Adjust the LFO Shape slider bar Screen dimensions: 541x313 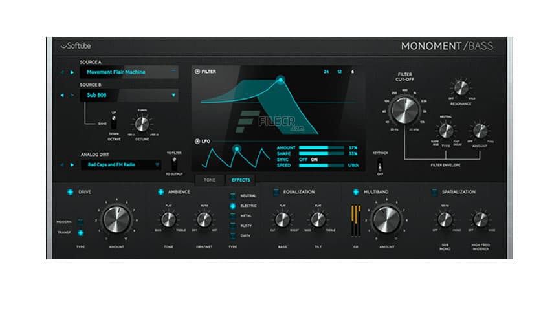(321, 153)
